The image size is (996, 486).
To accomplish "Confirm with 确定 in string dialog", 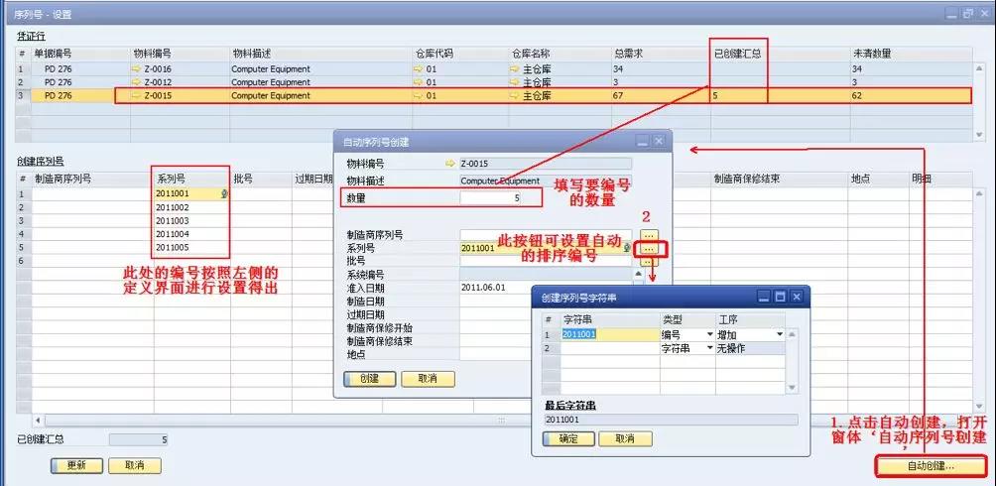I will point(567,438).
